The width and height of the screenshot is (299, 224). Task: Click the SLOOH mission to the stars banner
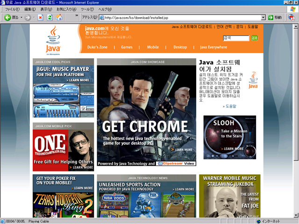[x=230, y=137]
